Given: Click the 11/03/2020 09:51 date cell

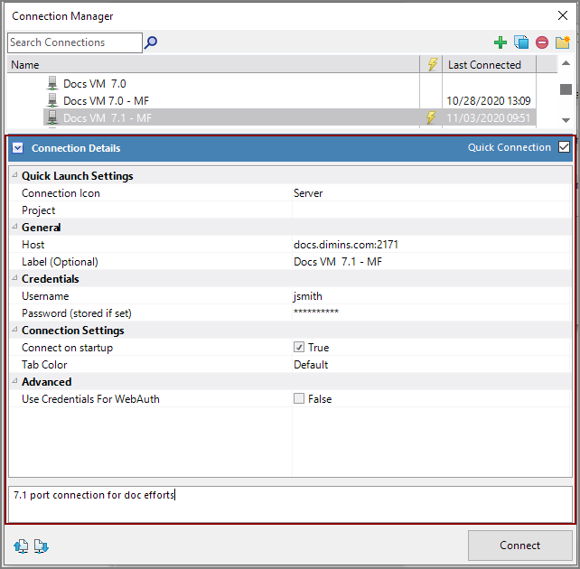Looking at the screenshot, I should tap(489, 117).
